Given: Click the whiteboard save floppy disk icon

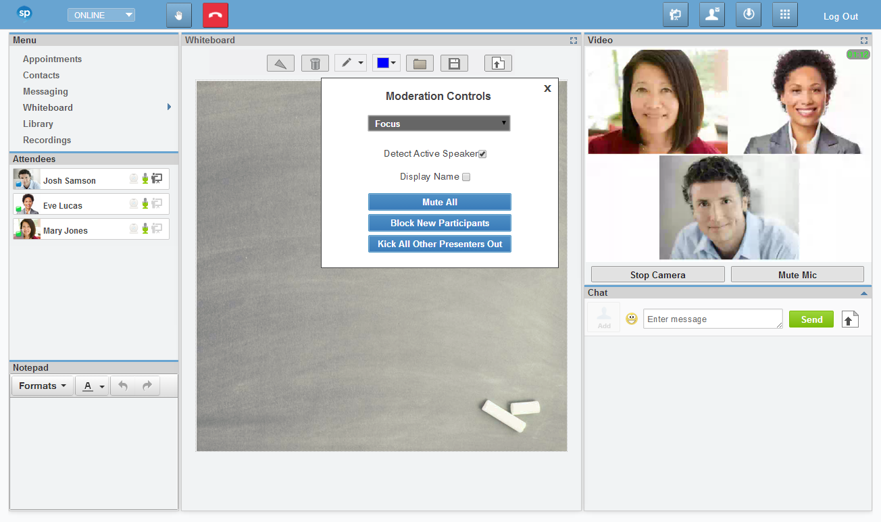Looking at the screenshot, I should click(454, 63).
